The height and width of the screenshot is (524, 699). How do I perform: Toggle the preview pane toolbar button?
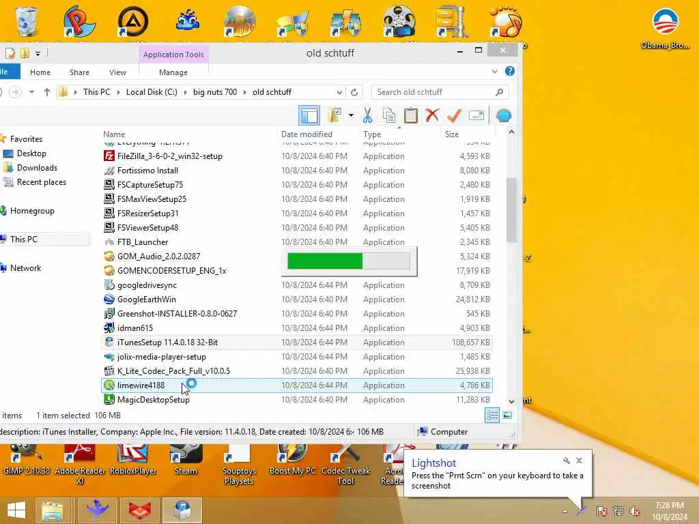pos(309,115)
